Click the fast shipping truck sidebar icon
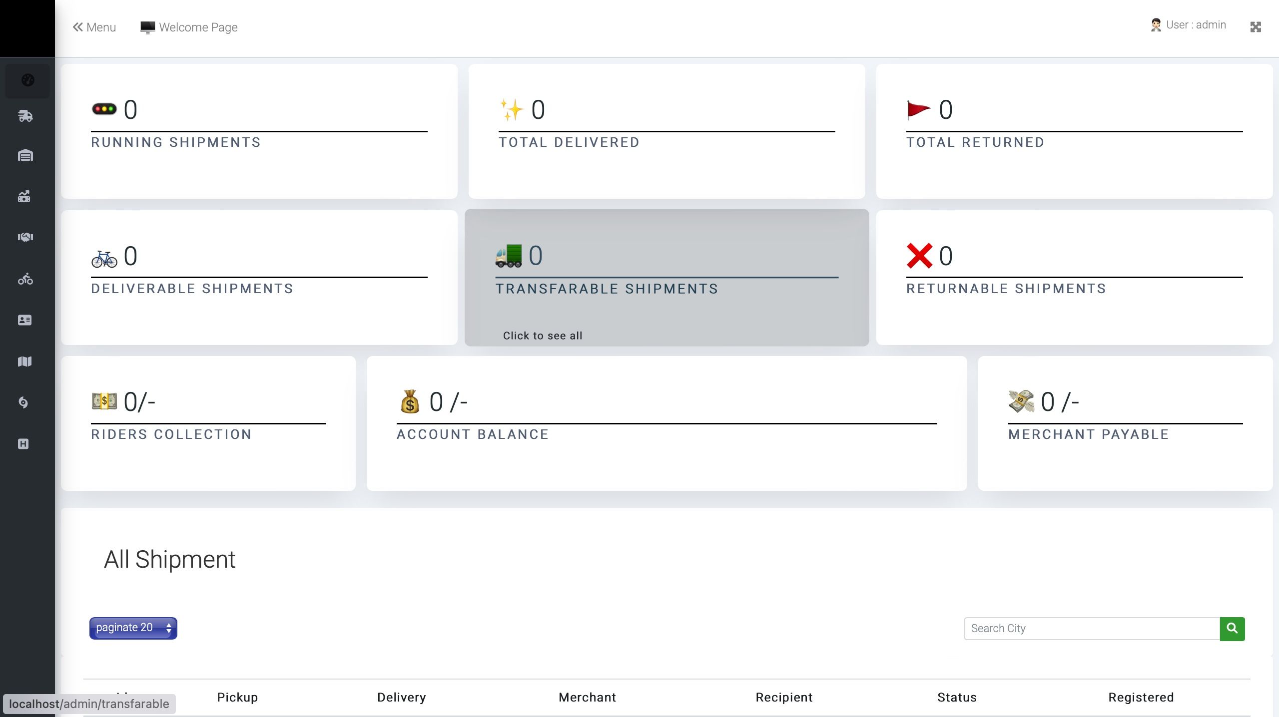 click(25, 116)
